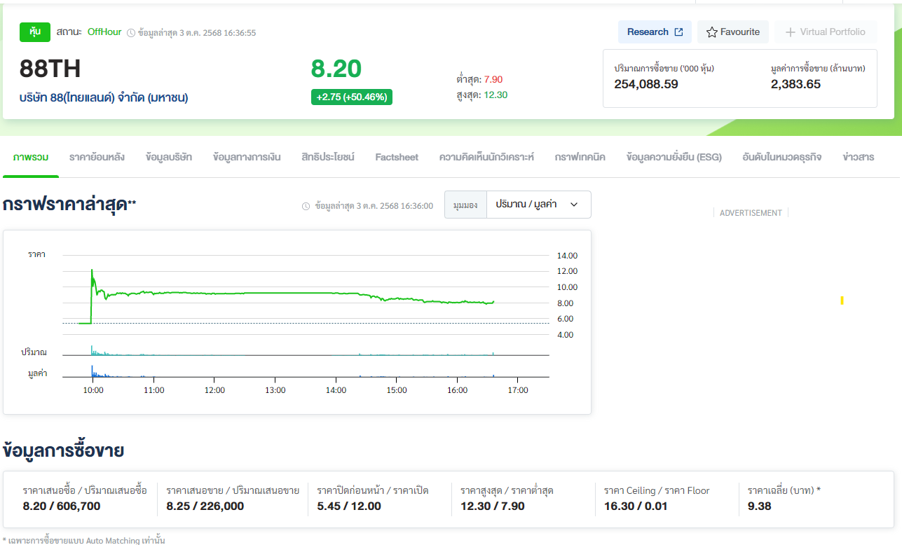Switch to the ราคาย้อนหลัง tab
Screen dimensions: 902x545
coord(97,157)
